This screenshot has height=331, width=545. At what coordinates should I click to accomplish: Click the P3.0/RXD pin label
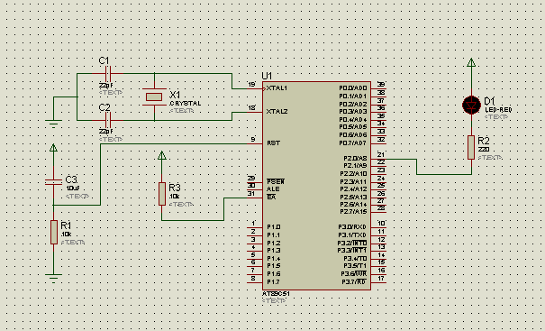(x=352, y=227)
